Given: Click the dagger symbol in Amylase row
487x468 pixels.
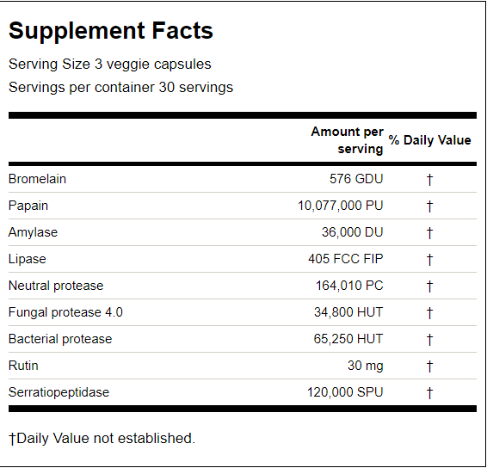Looking at the screenshot, I should point(429,233).
